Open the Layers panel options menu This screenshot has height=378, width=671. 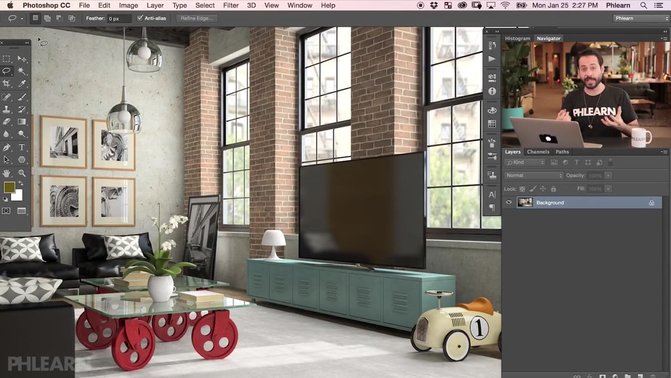pyautogui.click(x=664, y=152)
